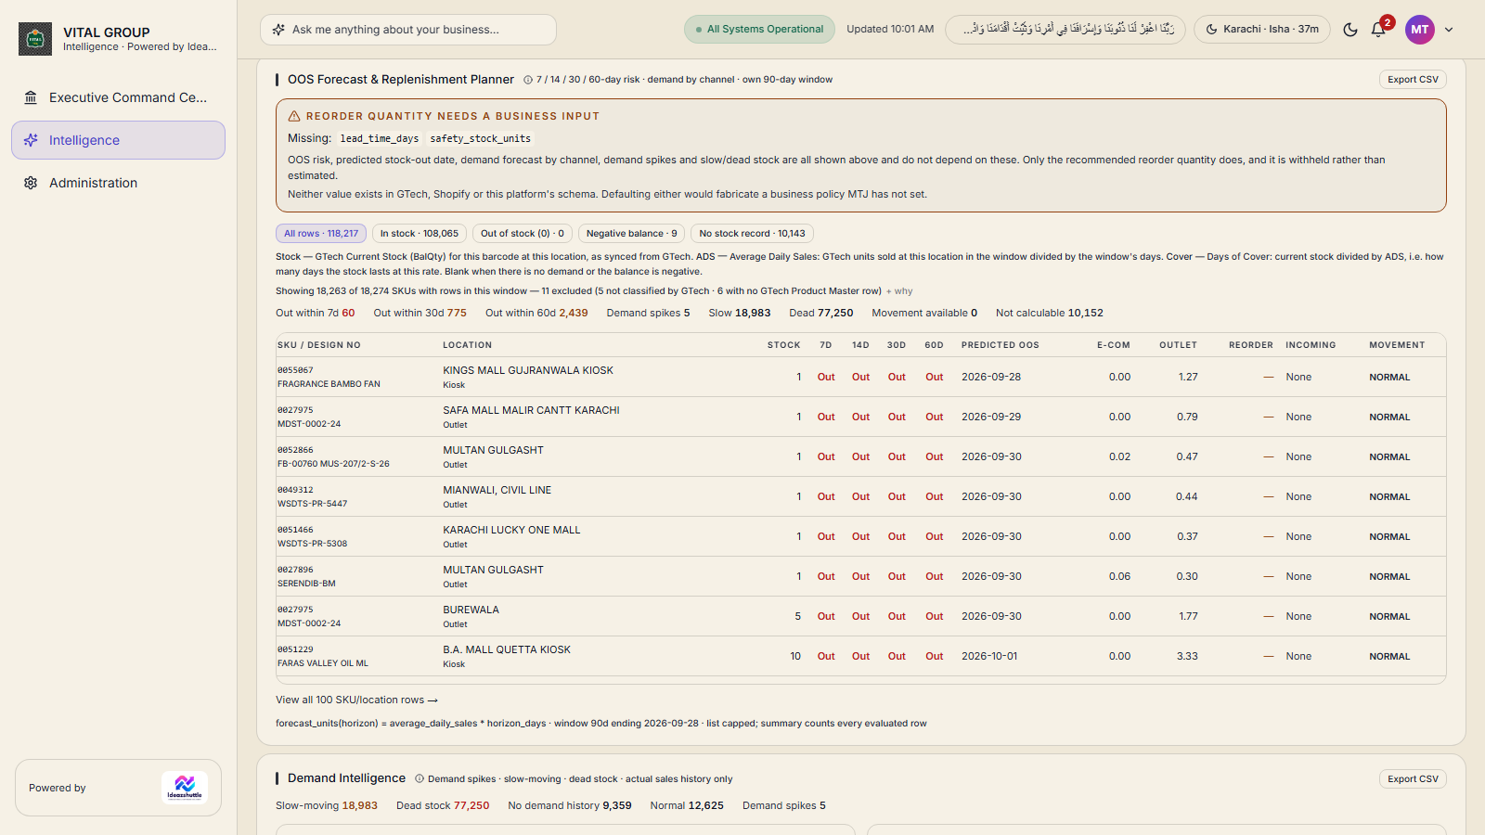1485x835 pixels.
Task: Click the Out within 7d 60 summary
Action: (x=316, y=314)
